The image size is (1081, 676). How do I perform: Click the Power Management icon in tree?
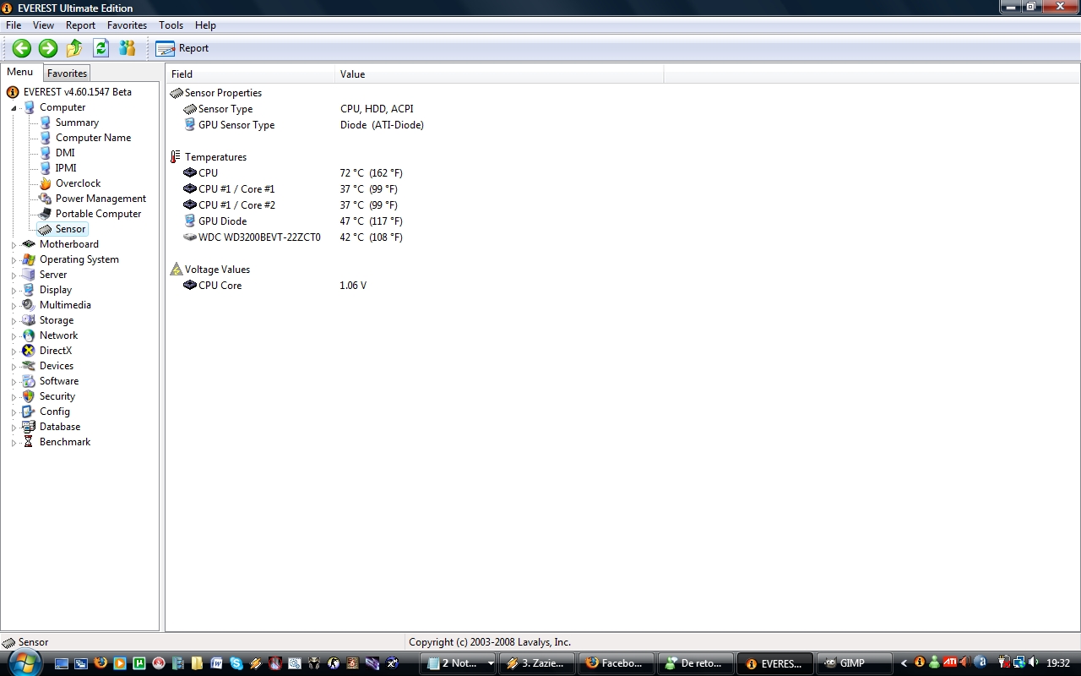(45, 199)
